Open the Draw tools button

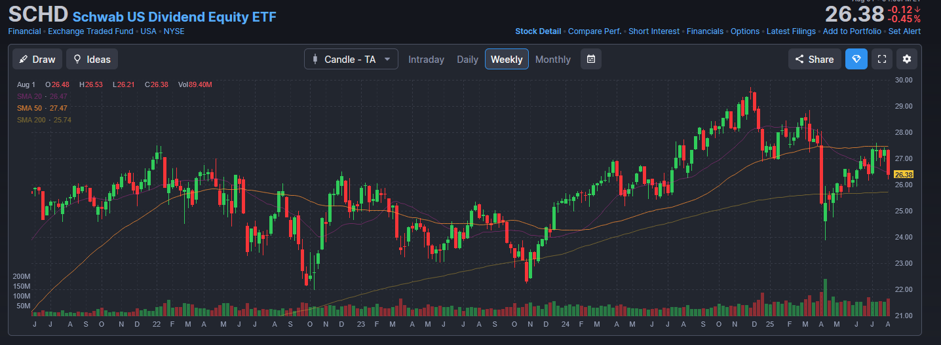pos(37,59)
